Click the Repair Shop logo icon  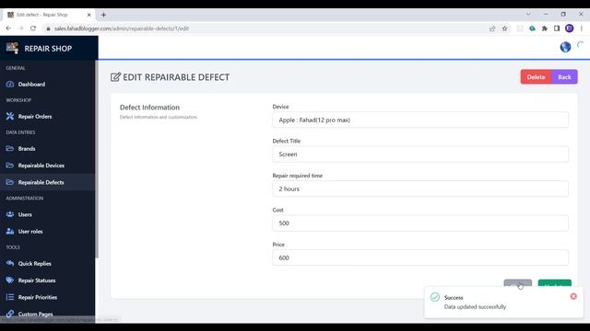click(x=12, y=48)
